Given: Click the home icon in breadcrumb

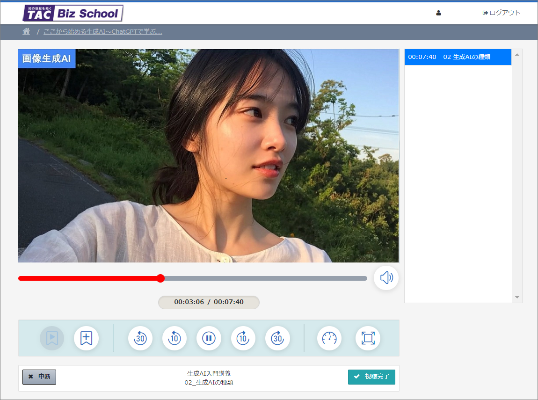Looking at the screenshot, I should click(27, 31).
